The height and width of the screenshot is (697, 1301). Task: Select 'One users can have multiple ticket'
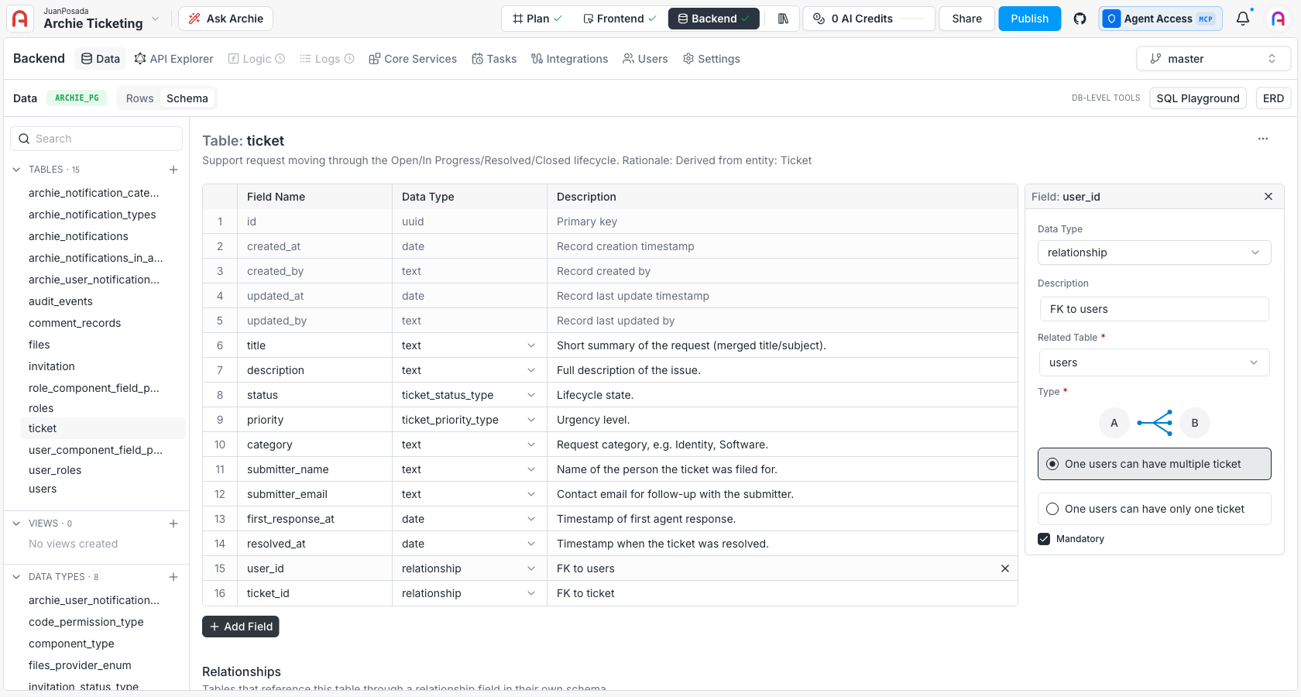(1155, 464)
